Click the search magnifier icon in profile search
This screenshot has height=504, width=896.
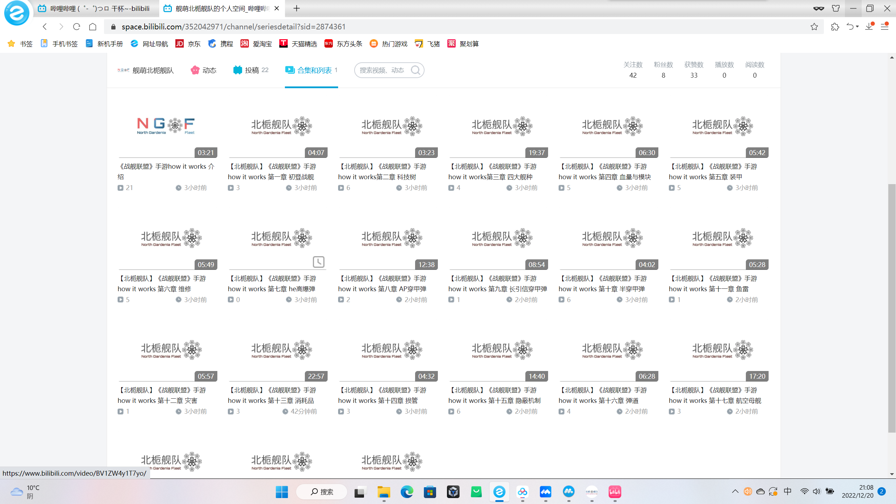(415, 70)
